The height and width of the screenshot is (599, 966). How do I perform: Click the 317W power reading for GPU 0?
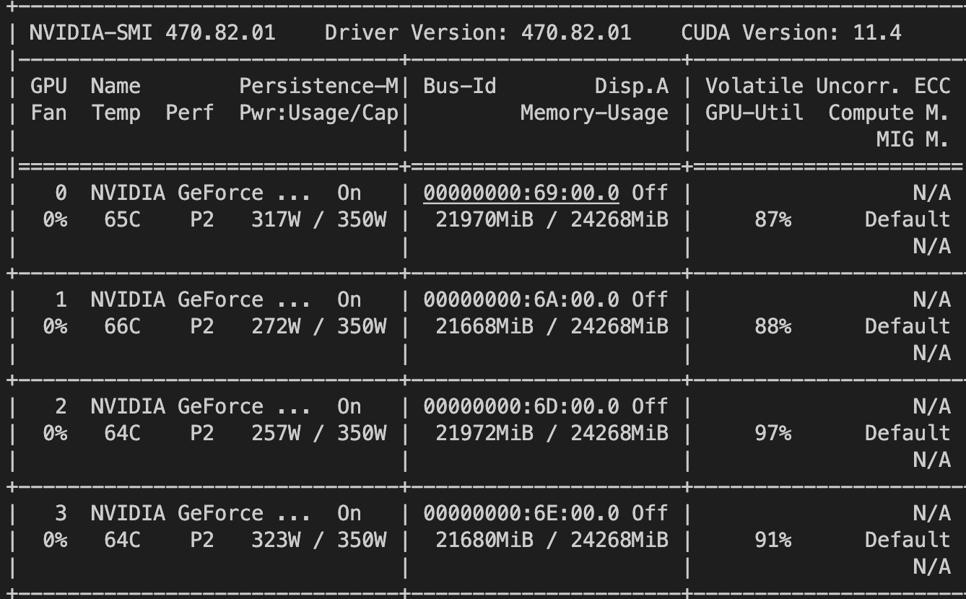pyautogui.click(x=276, y=219)
